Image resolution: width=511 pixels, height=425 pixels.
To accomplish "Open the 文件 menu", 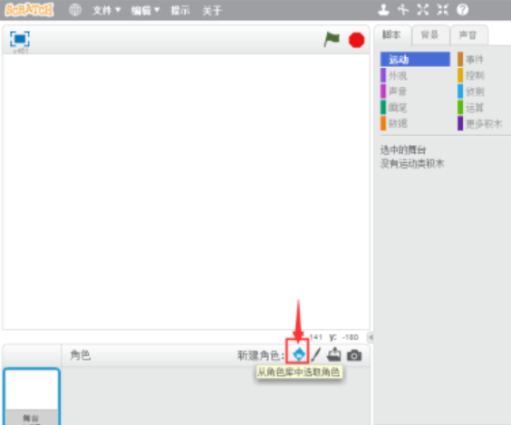I will pyautogui.click(x=106, y=11).
